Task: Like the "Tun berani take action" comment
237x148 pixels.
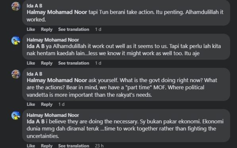Action: coord(31,29)
